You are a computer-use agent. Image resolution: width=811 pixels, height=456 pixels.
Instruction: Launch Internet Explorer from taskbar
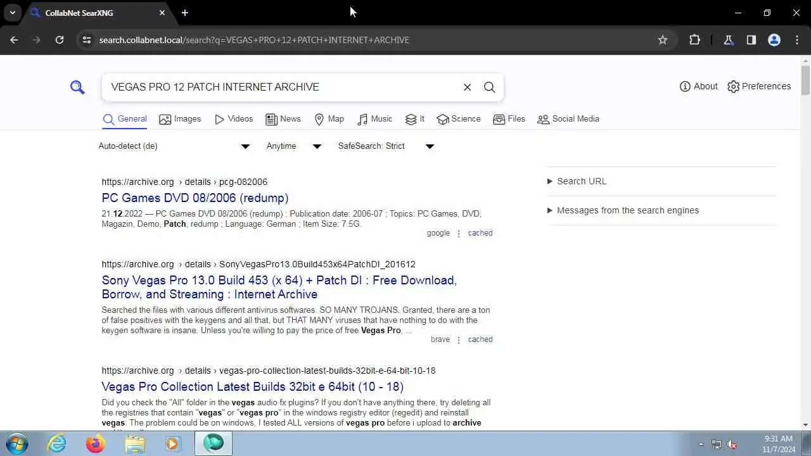click(x=57, y=443)
